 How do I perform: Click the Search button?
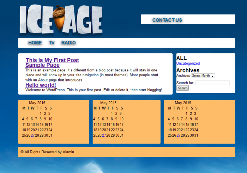click(x=183, y=88)
